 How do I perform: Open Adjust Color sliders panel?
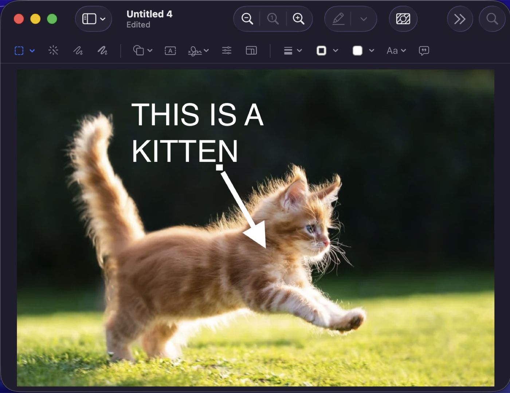[x=227, y=51]
